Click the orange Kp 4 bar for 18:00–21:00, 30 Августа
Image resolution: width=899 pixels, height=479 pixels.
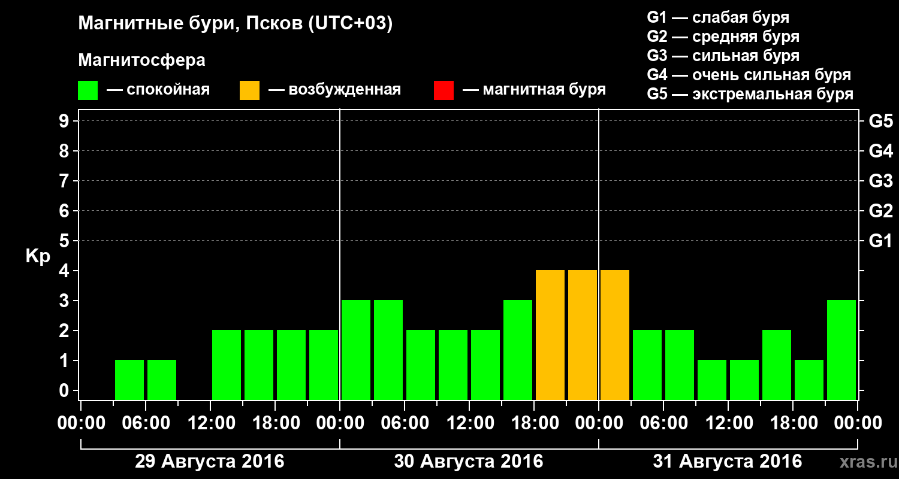click(550, 335)
